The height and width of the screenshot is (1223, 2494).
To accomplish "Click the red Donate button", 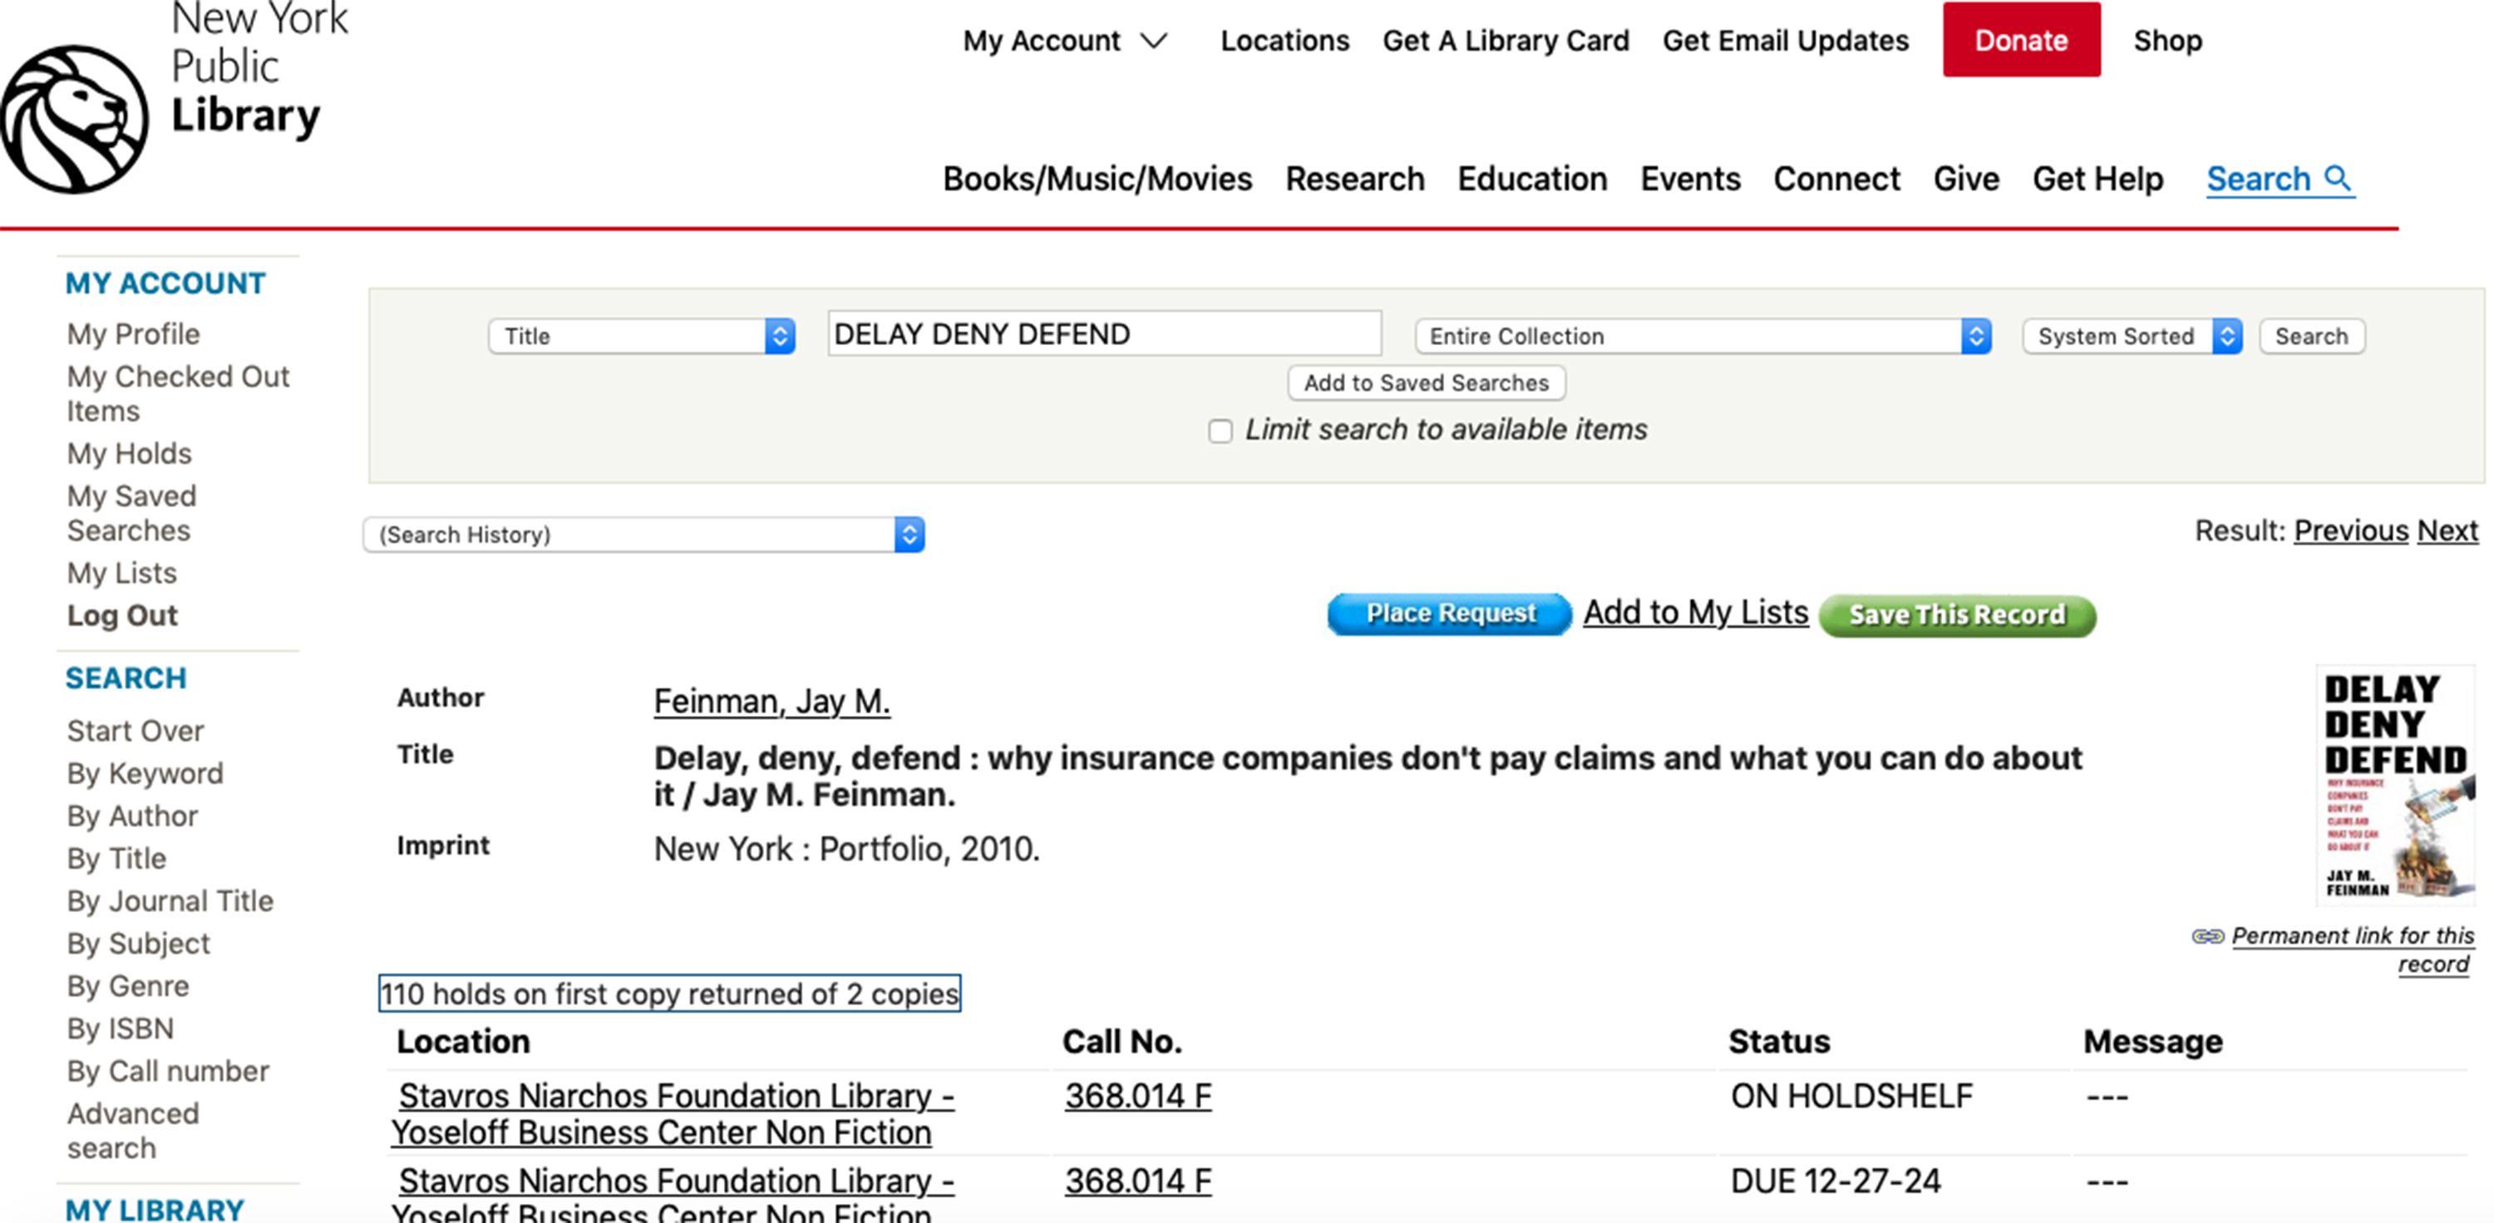I will pyautogui.click(x=2022, y=40).
